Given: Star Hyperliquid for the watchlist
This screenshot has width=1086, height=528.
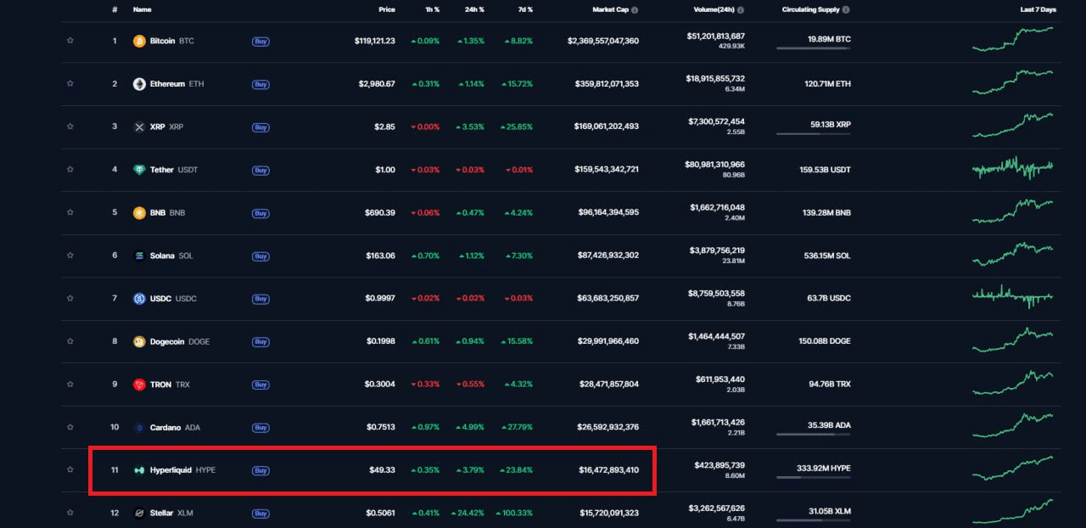Looking at the screenshot, I should pos(70,469).
